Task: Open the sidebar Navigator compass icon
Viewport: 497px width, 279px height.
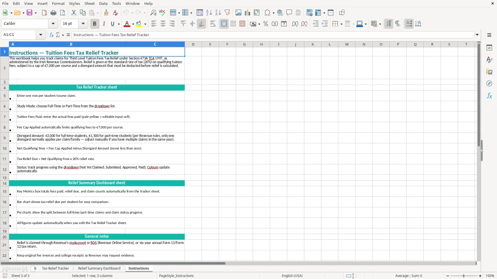Action: coord(489,83)
